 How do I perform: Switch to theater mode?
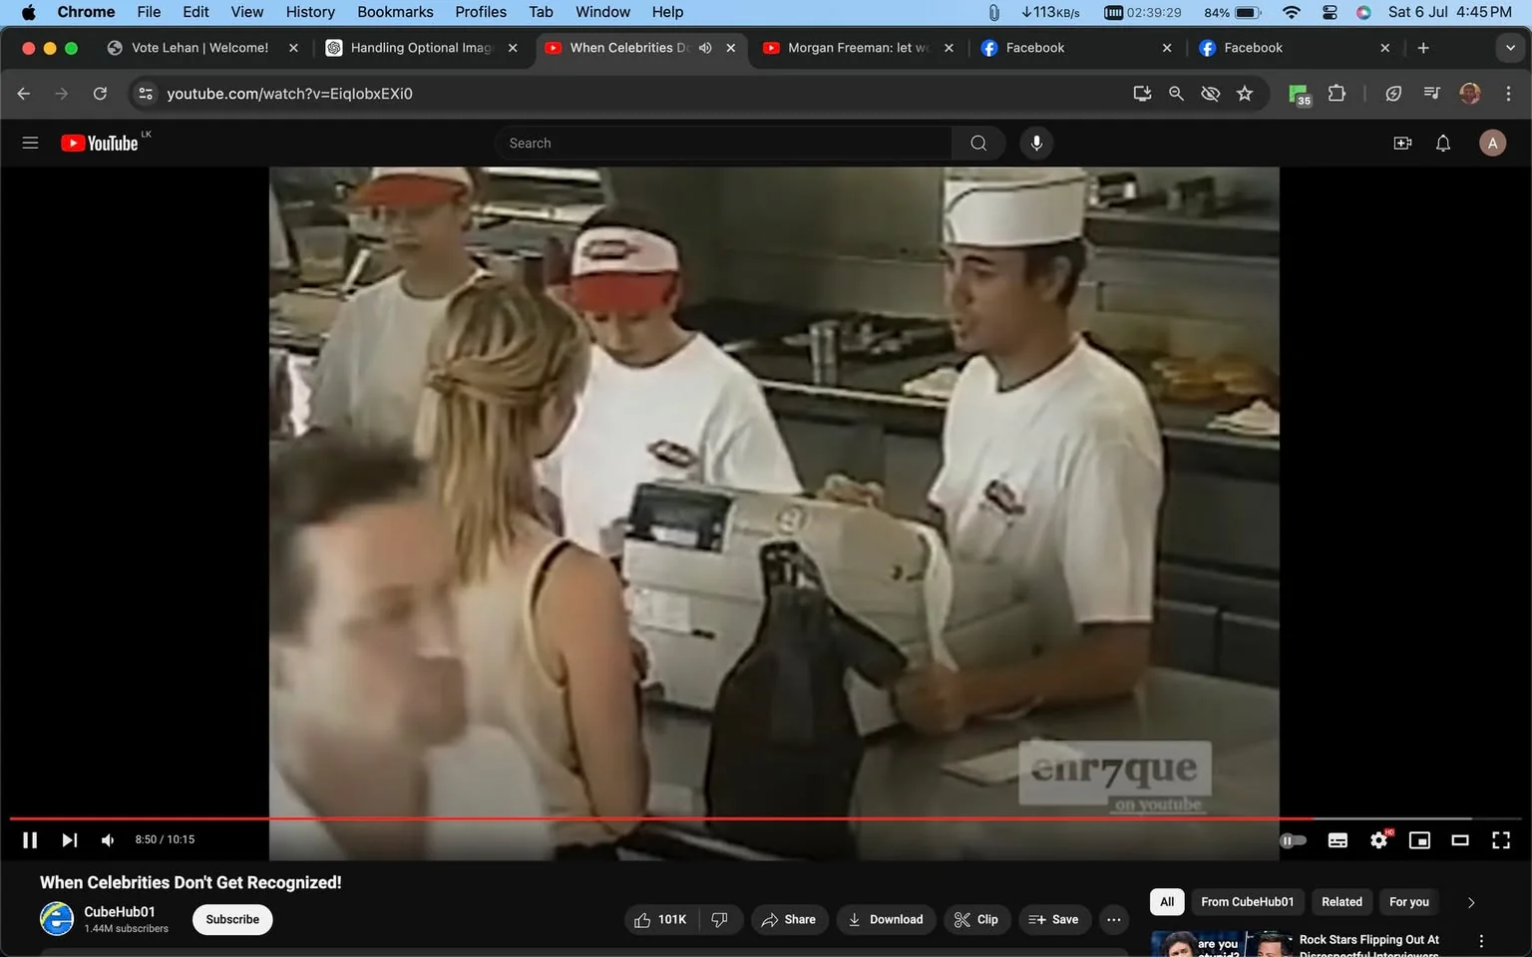tap(1460, 840)
